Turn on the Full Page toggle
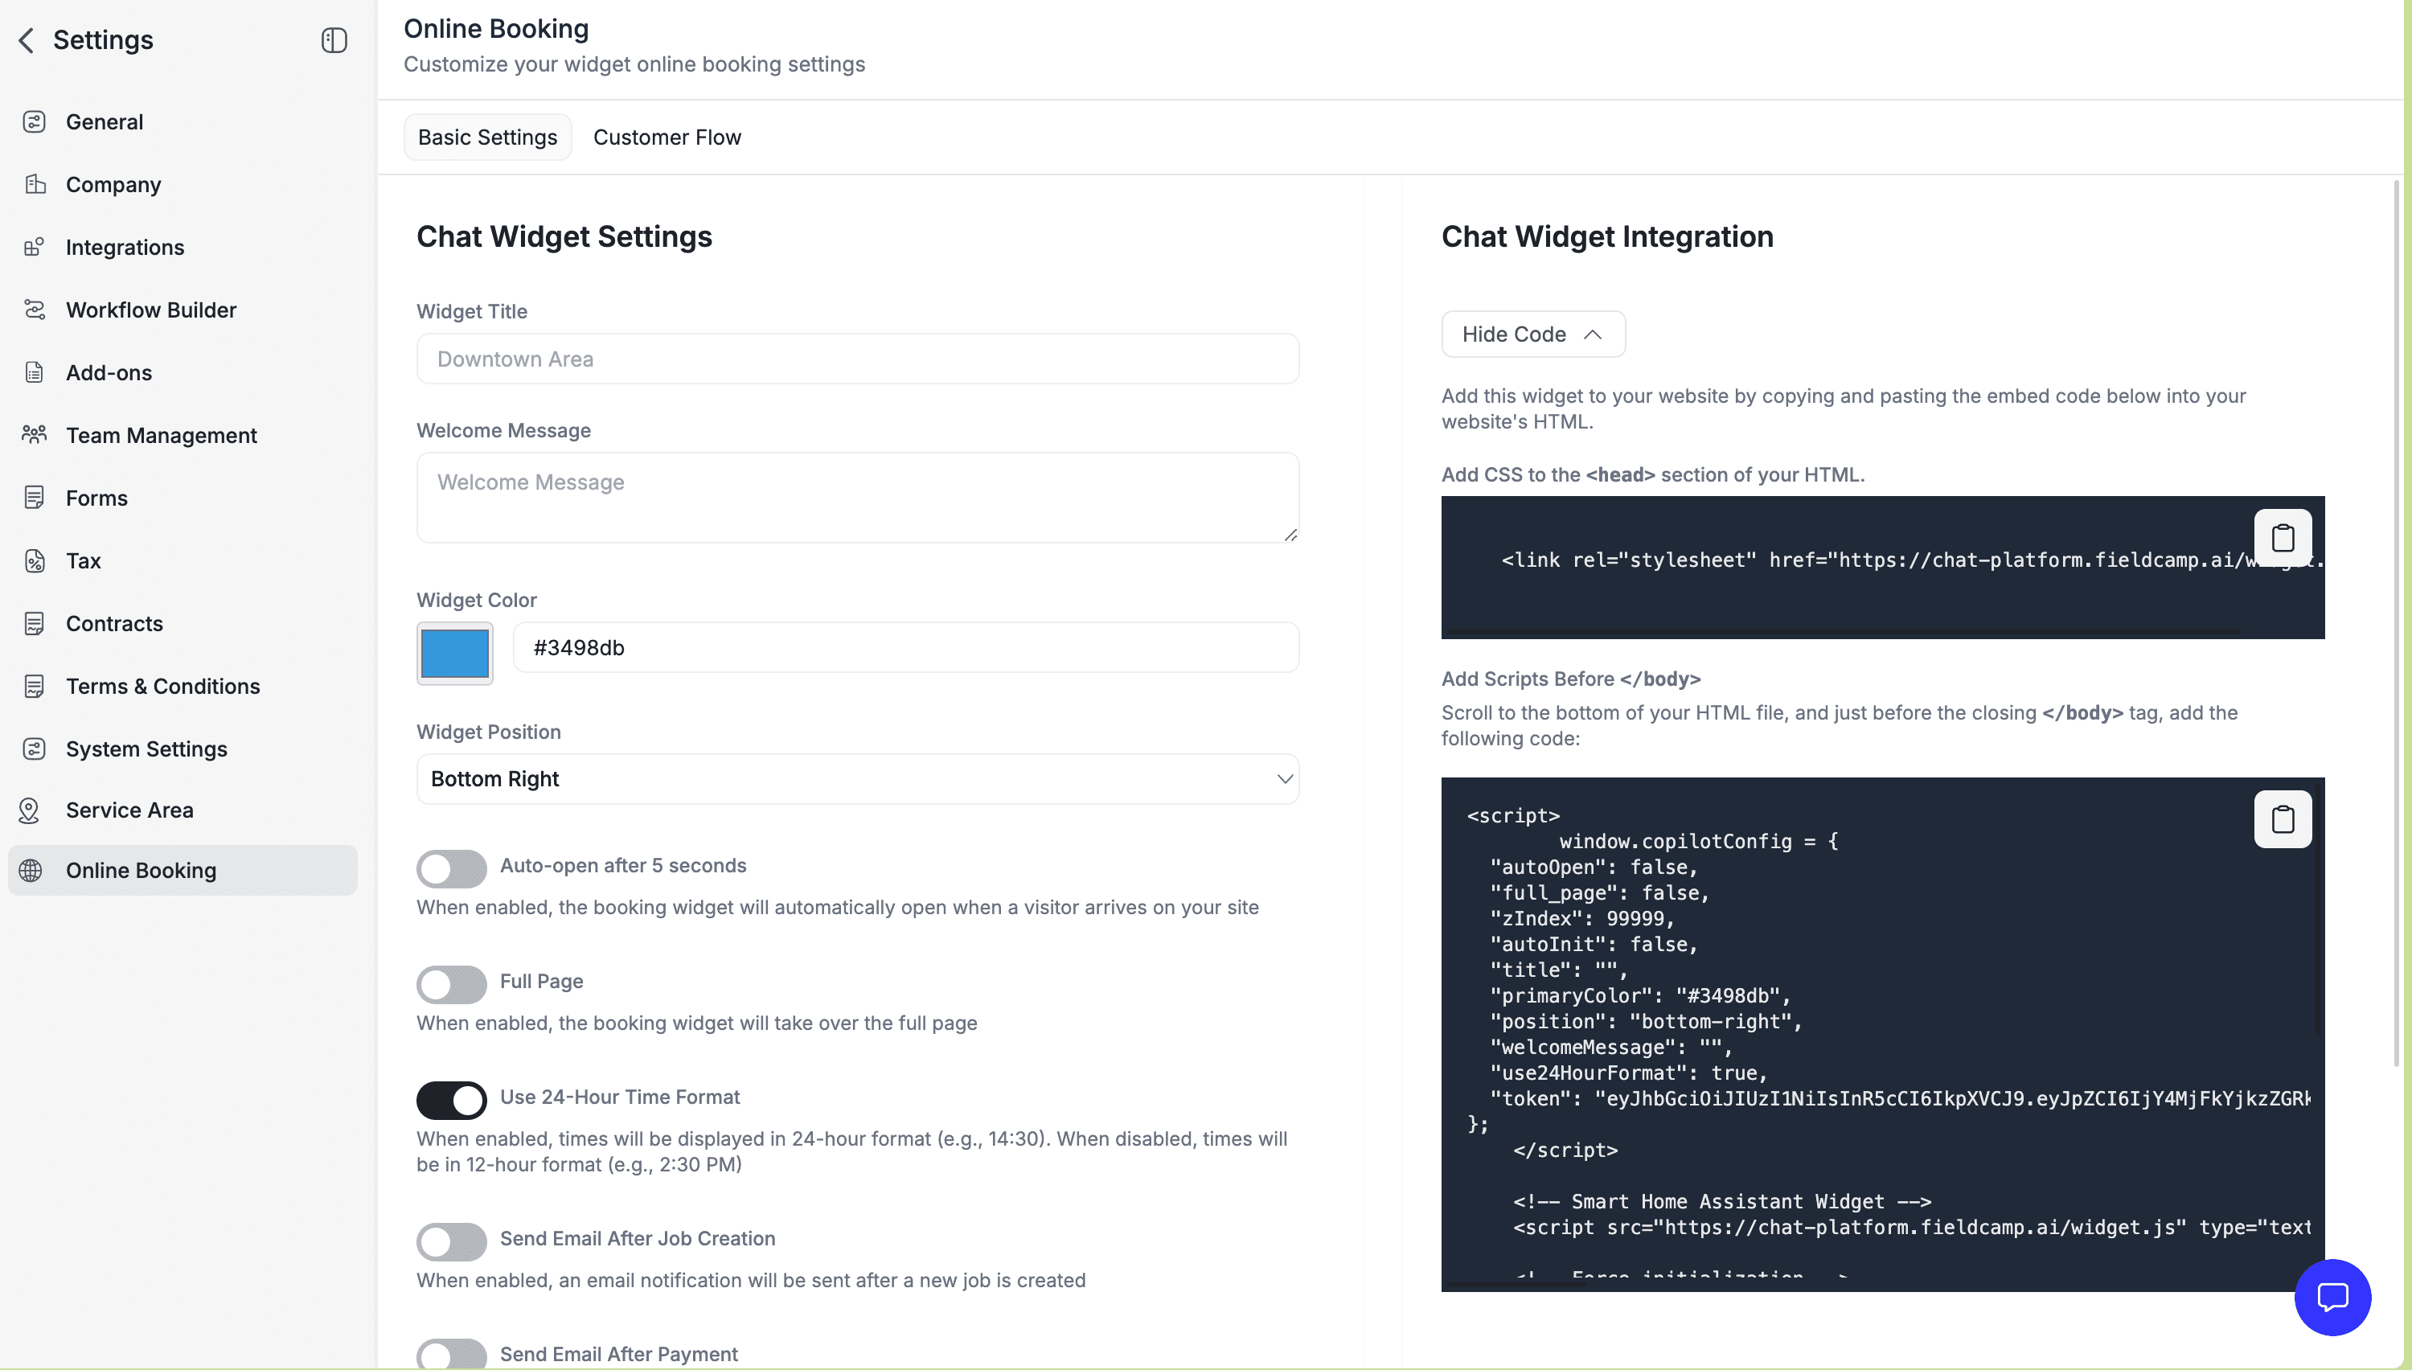Image resolution: width=2412 pixels, height=1370 pixels. pyautogui.click(x=452, y=984)
